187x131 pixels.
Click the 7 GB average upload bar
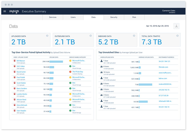(145, 84)
